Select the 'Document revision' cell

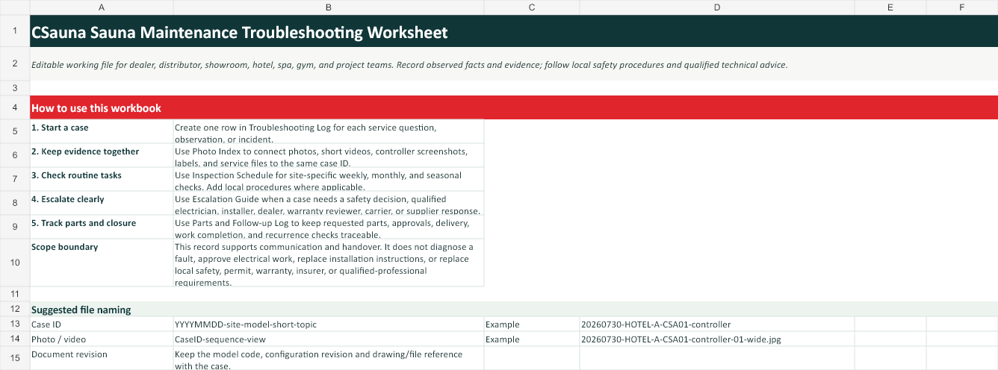tap(102, 358)
